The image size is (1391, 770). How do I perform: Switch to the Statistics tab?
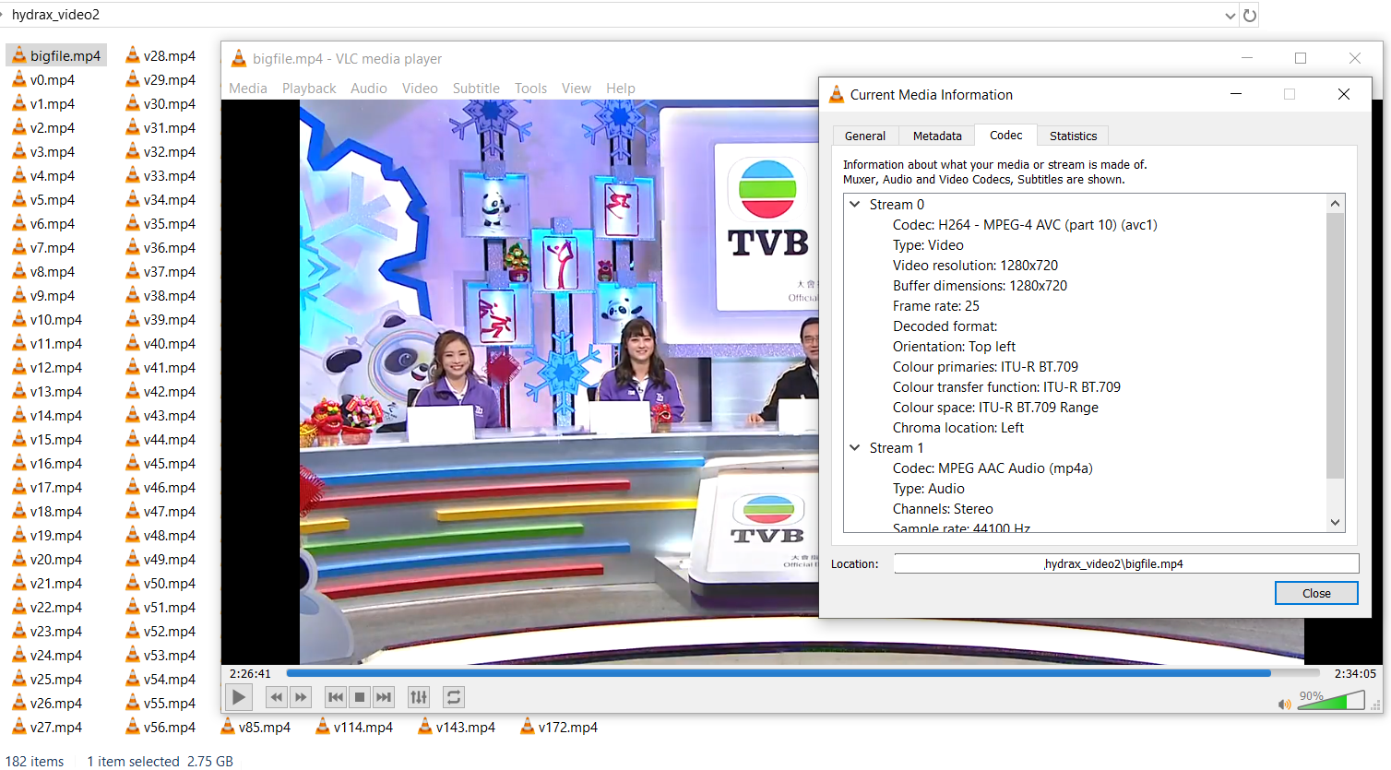(x=1073, y=136)
